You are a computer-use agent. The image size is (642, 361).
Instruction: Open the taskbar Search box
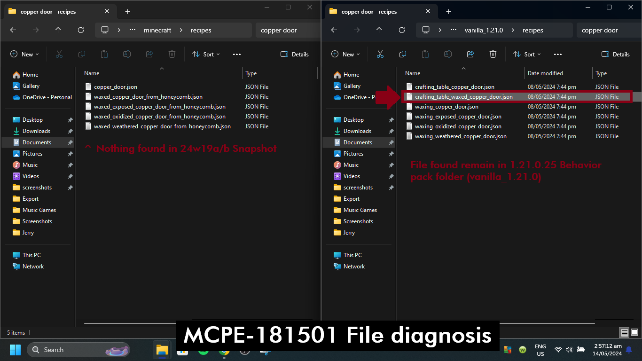(x=78, y=350)
